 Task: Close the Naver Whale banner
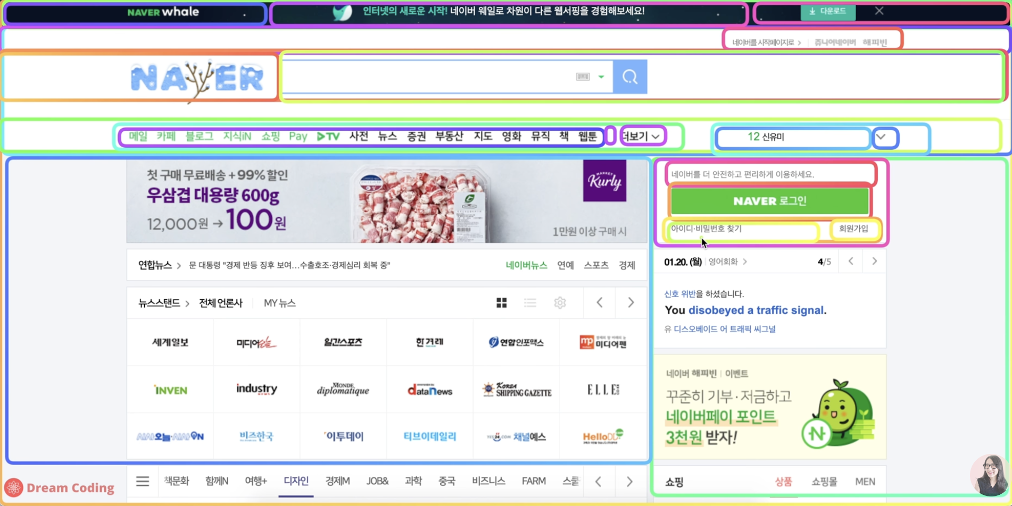pos(879,11)
